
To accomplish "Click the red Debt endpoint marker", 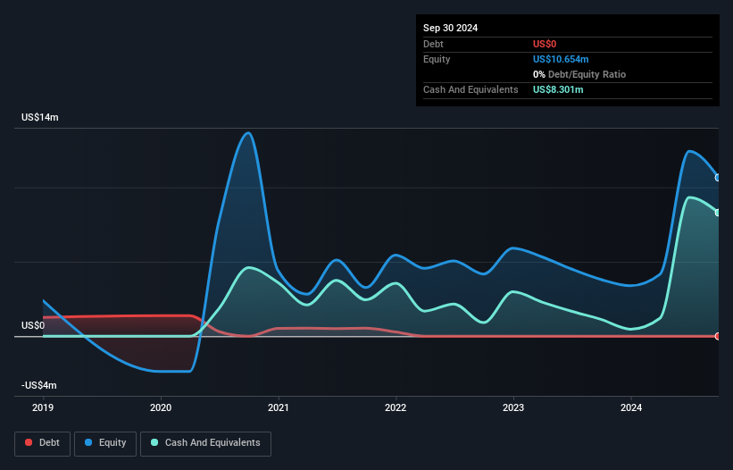I will 718,336.
